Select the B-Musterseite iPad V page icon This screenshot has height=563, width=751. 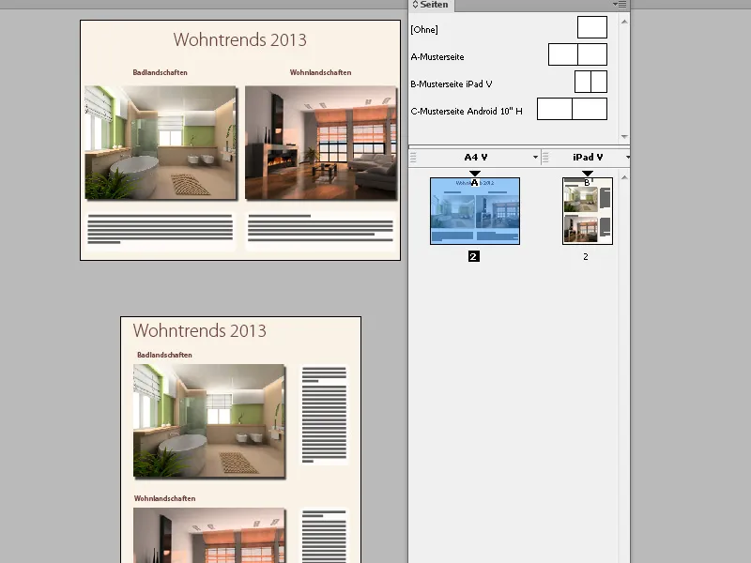(x=590, y=82)
